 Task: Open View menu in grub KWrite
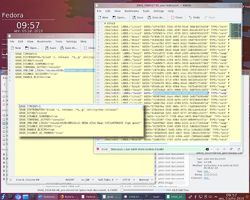coord(30,41)
